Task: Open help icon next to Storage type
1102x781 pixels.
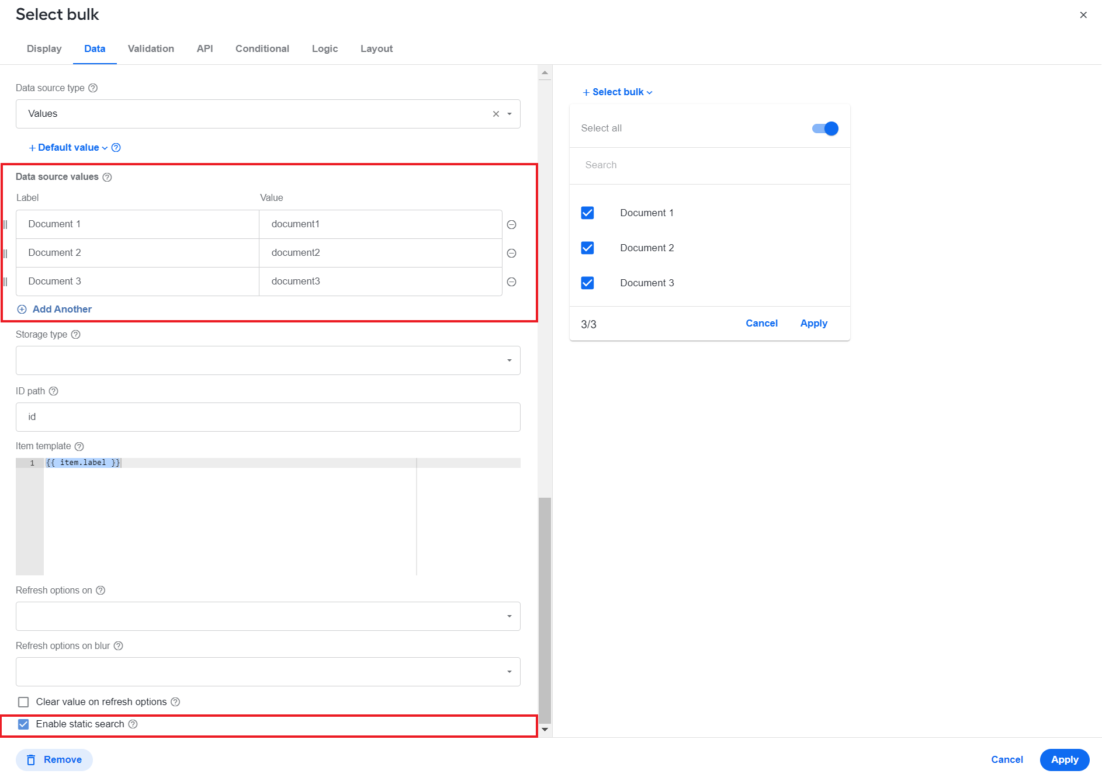Action: click(75, 335)
